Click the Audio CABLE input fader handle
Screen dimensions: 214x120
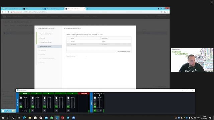100,97
